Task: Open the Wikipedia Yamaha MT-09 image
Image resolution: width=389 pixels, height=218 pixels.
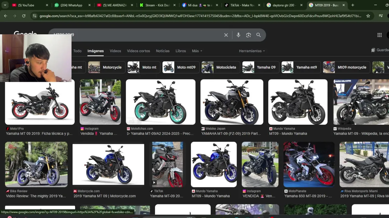Action: click(x=361, y=102)
